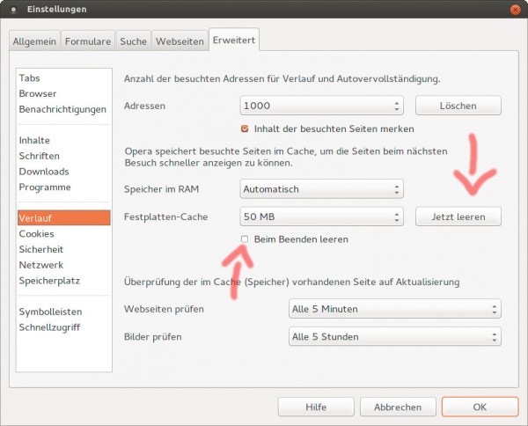Switch to the Allgemein tab
The image size is (528, 426).
pyautogui.click(x=34, y=41)
